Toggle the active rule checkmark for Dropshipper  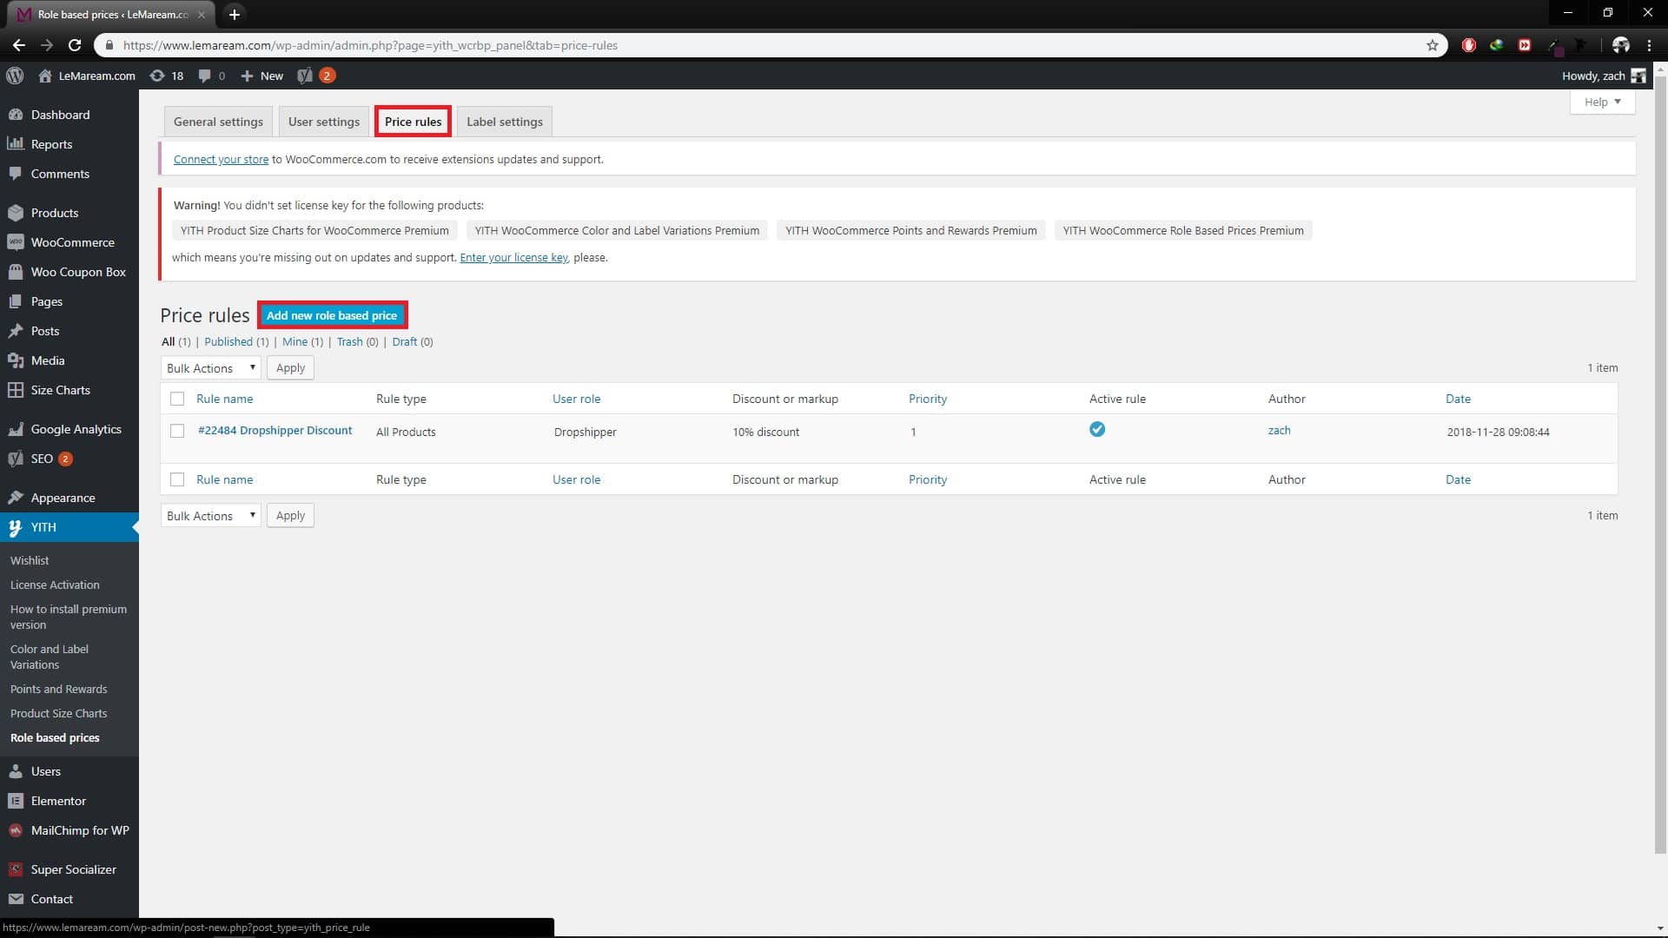coord(1097,429)
